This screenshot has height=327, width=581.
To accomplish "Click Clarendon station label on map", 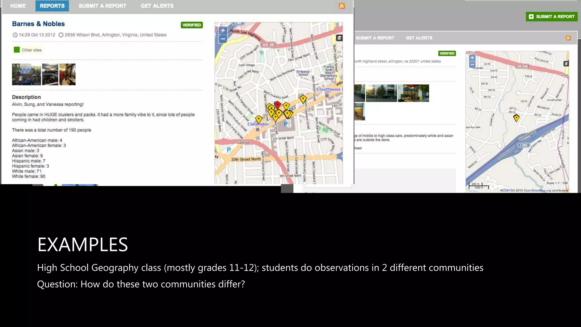I will 258,124.
